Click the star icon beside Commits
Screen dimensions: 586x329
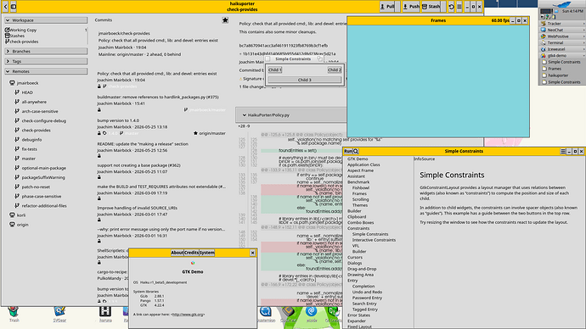coord(225,20)
